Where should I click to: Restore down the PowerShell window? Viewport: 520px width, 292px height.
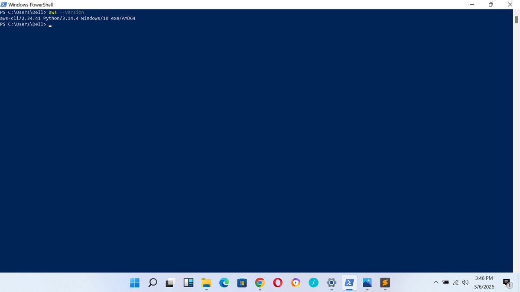[x=491, y=4]
